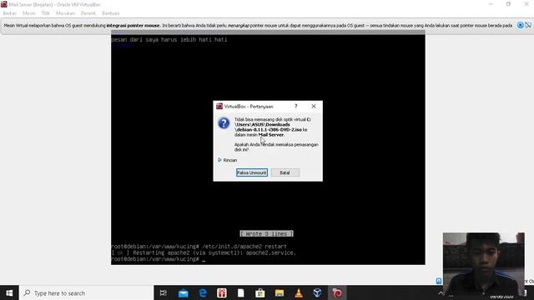Click the bold 'Mail Server' text in dialog
This screenshot has height=300, width=534.
270,135
